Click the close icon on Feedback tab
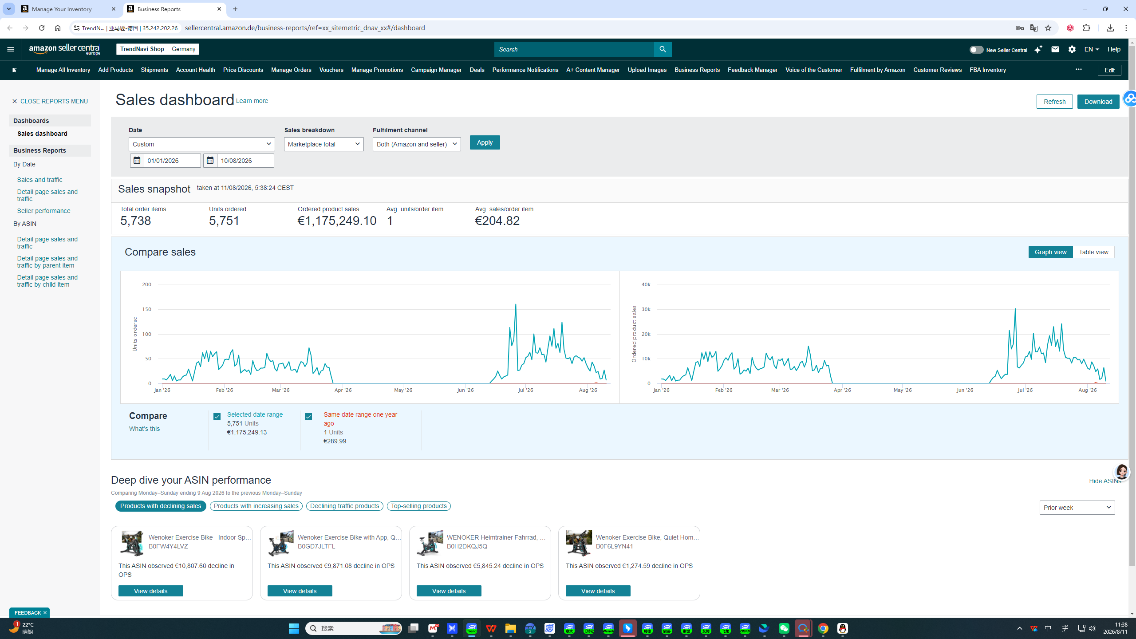 click(45, 613)
